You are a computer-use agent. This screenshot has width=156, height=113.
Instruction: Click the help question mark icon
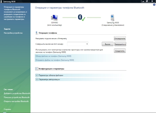click(x=154, y=5)
